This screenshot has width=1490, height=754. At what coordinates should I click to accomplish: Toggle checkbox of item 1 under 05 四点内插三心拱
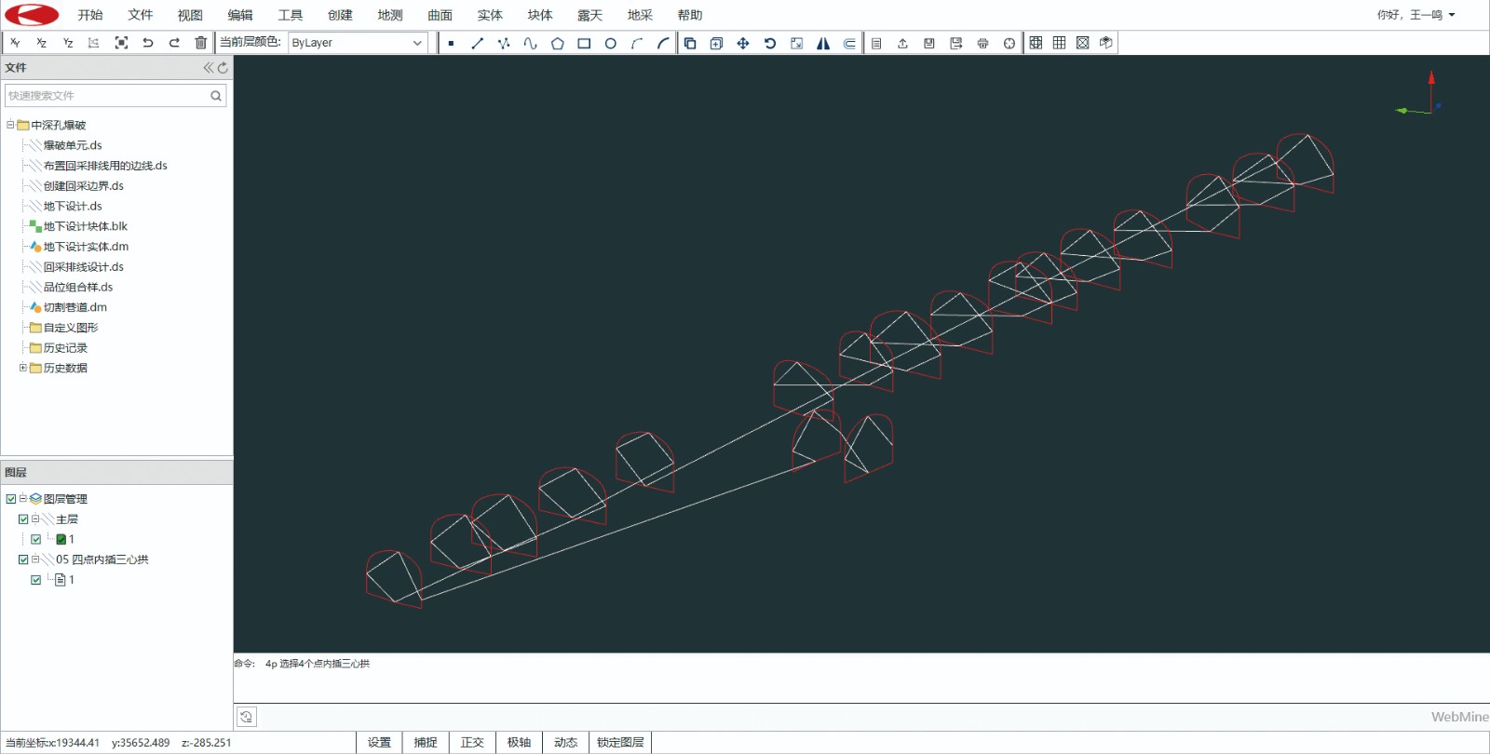tap(36, 580)
